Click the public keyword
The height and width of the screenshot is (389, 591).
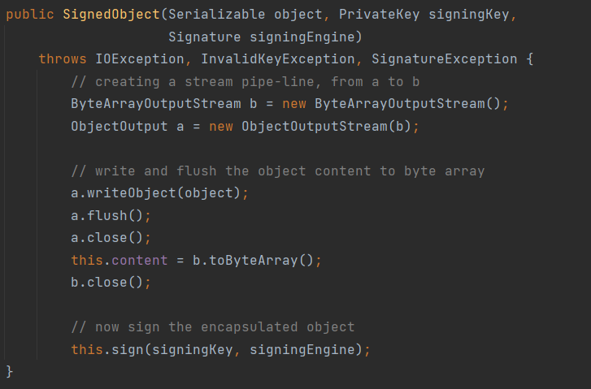[30, 15]
